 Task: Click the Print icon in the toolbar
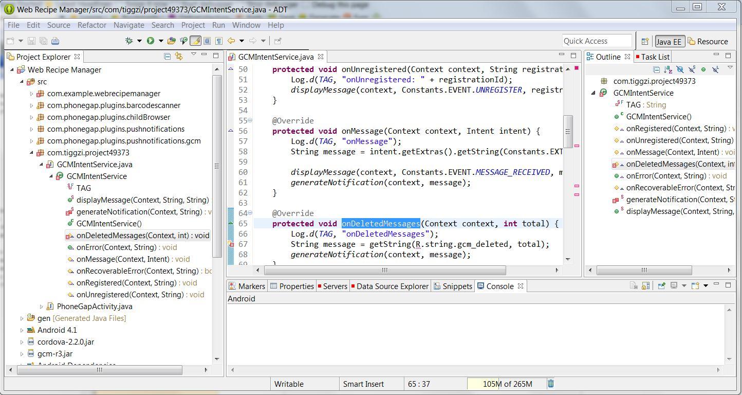[55, 41]
